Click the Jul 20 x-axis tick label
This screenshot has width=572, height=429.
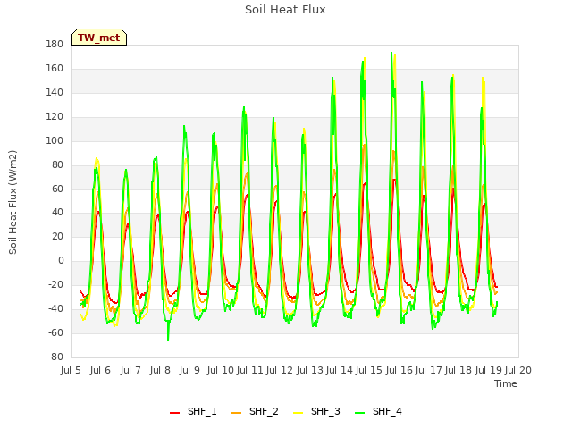518,370
